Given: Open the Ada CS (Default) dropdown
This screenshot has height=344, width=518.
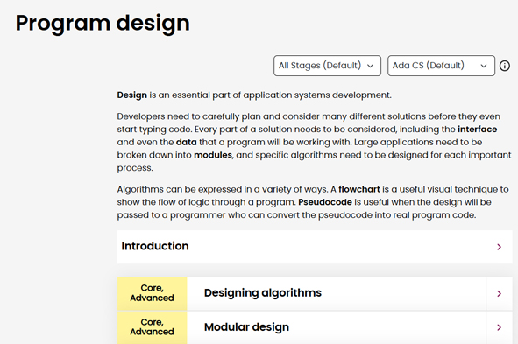Looking at the screenshot, I should (441, 66).
